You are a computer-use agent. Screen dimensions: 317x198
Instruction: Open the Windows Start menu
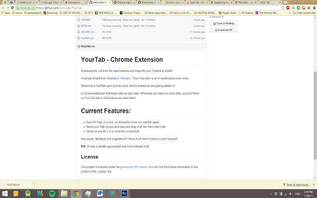4,194
